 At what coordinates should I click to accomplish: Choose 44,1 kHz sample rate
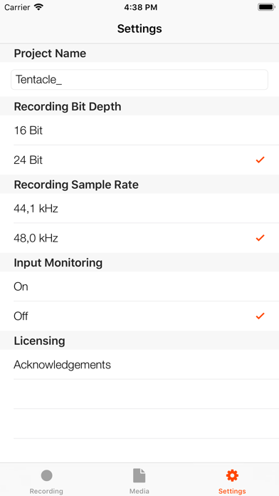139,209
